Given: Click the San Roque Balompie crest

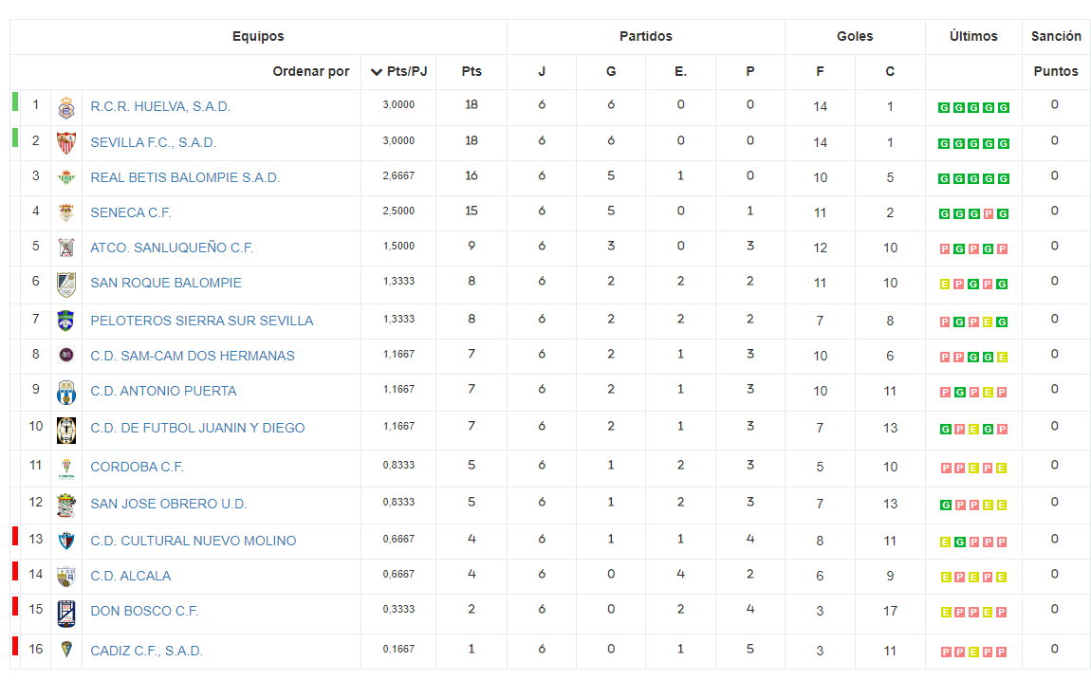Looking at the screenshot, I should point(66,285).
